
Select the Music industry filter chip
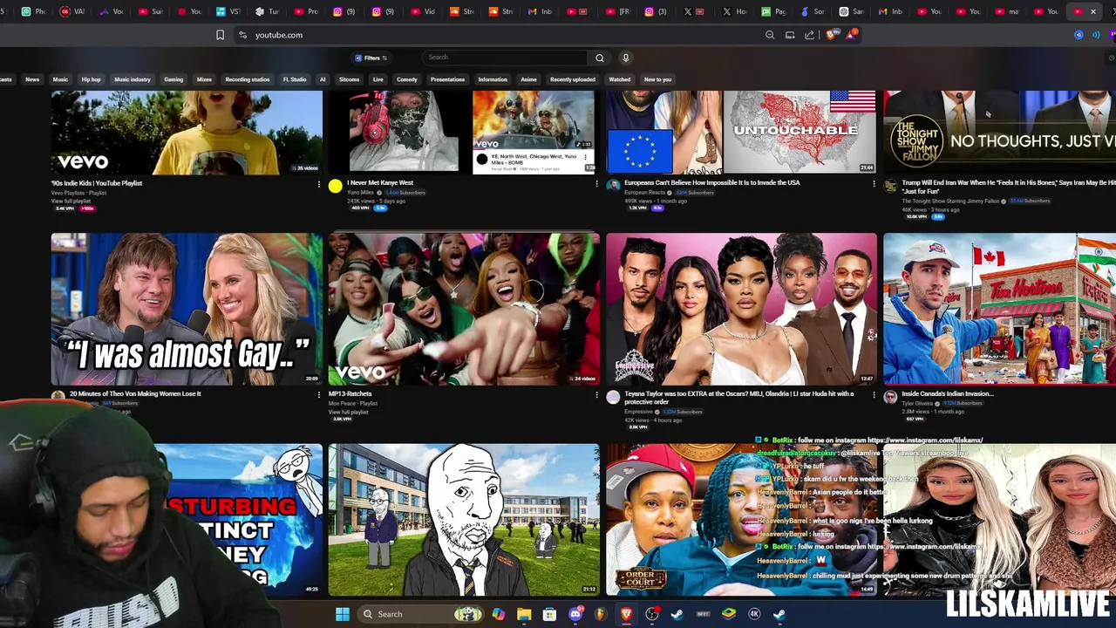[x=133, y=79]
